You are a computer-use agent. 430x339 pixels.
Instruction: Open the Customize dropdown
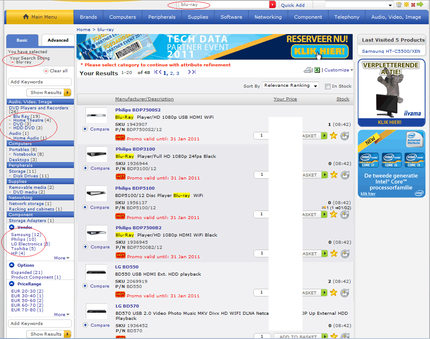pyautogui.click(x=338, y=70)
